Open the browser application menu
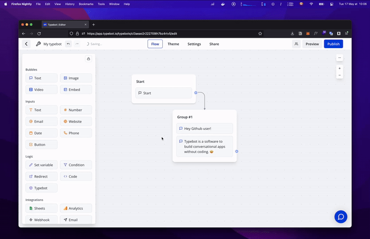Image resolution: width=370 pixels, height=239 pixels. 346,33
